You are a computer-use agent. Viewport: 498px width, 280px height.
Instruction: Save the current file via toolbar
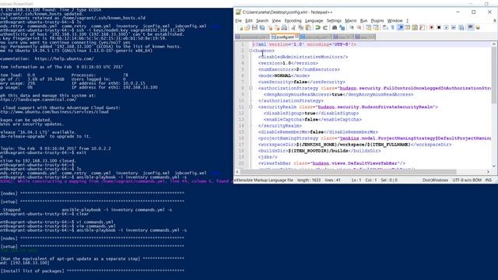pyautogui.click(x=254, y=28)
